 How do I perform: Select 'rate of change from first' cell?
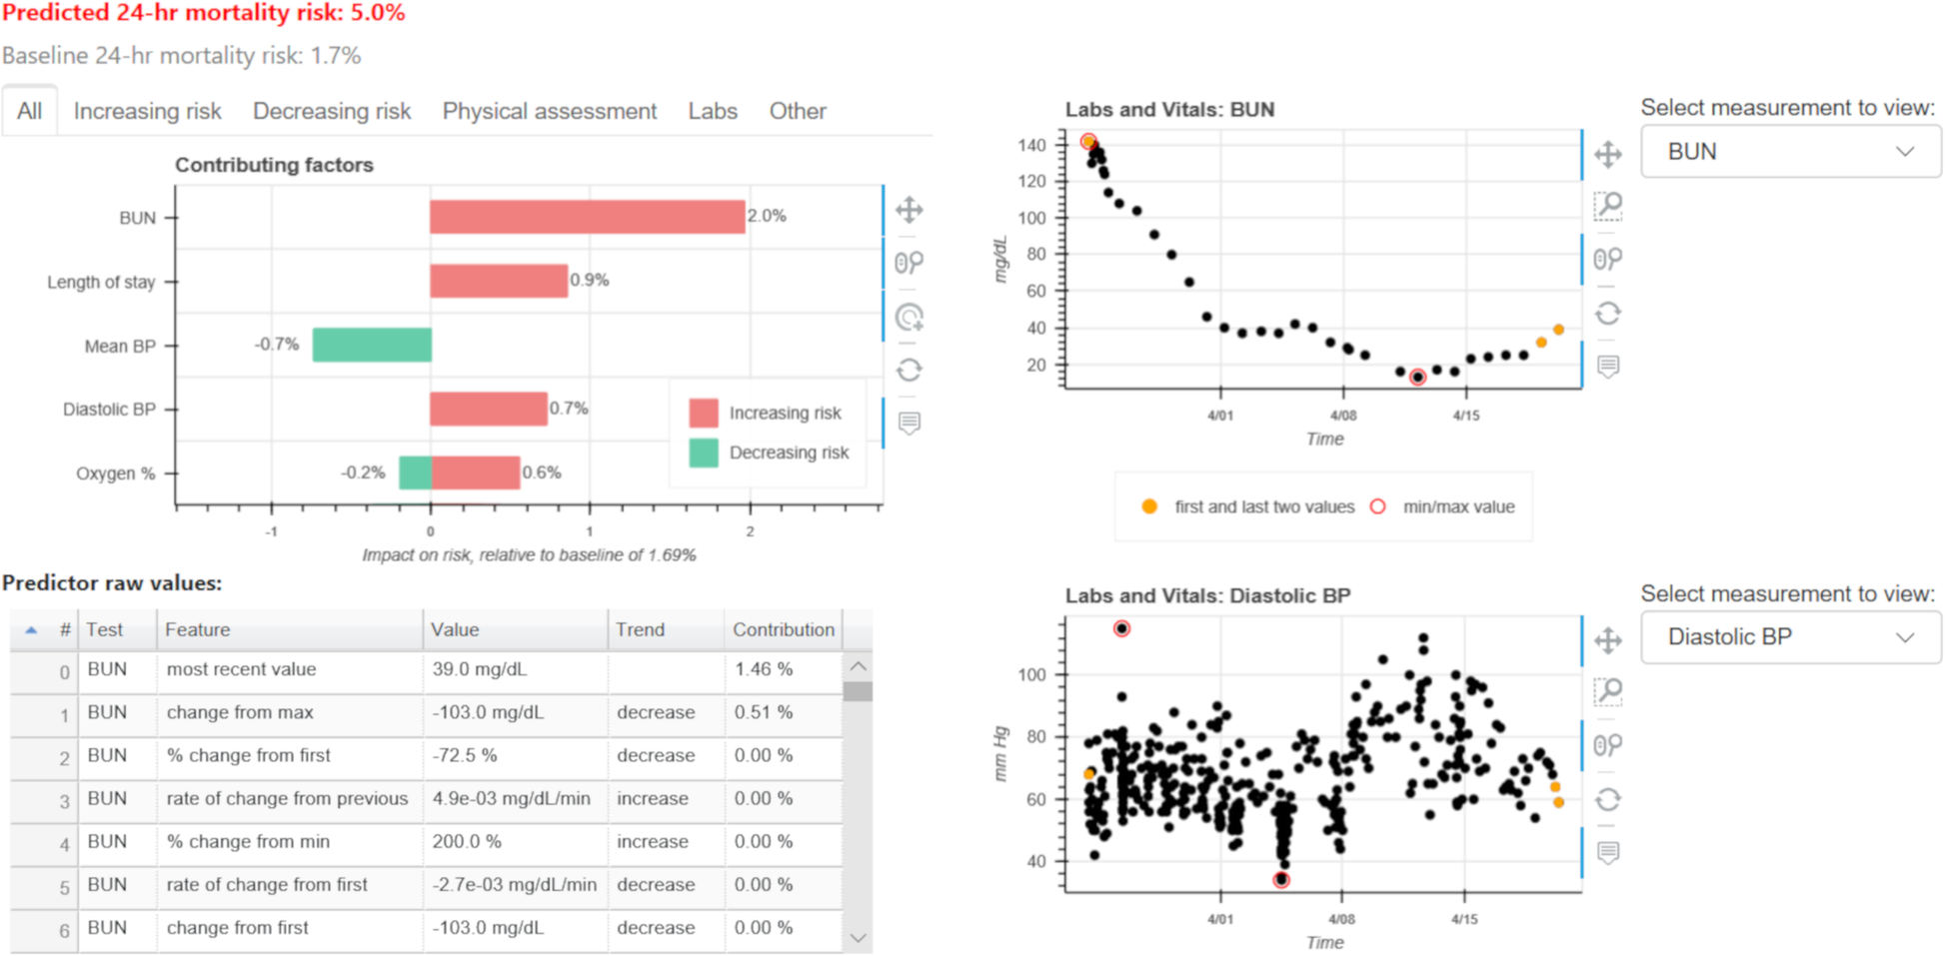(x=290, y=885)
